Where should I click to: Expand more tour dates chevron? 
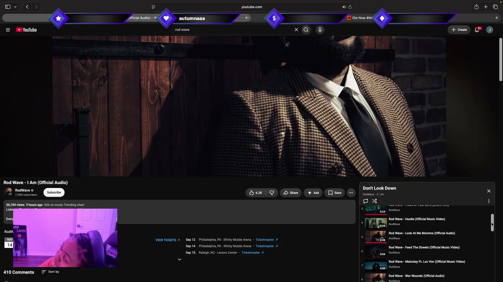click(x=180, y=259)
